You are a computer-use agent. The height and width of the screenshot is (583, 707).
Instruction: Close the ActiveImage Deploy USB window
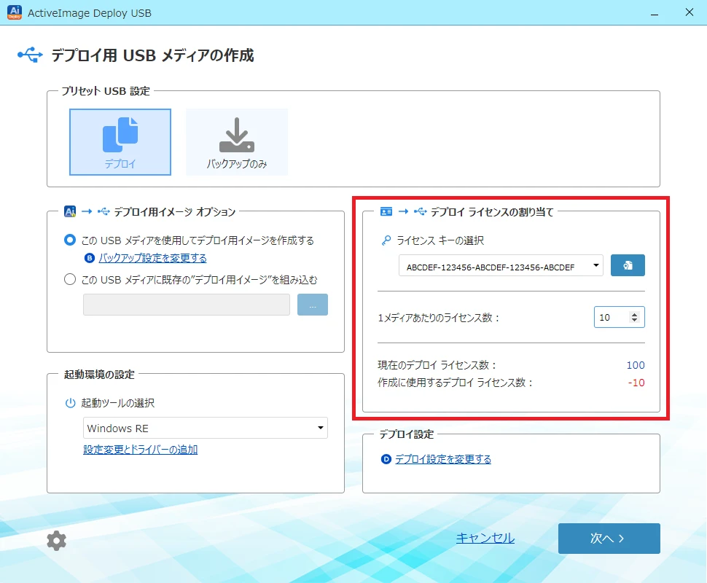click(690, 12)
